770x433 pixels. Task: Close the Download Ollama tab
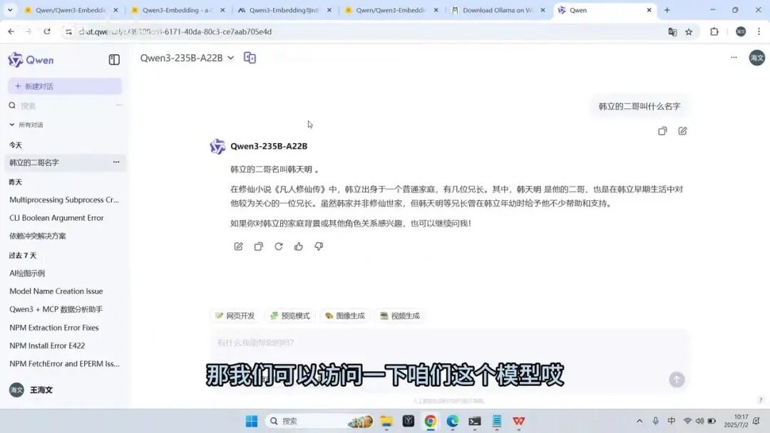pos(543,10)
